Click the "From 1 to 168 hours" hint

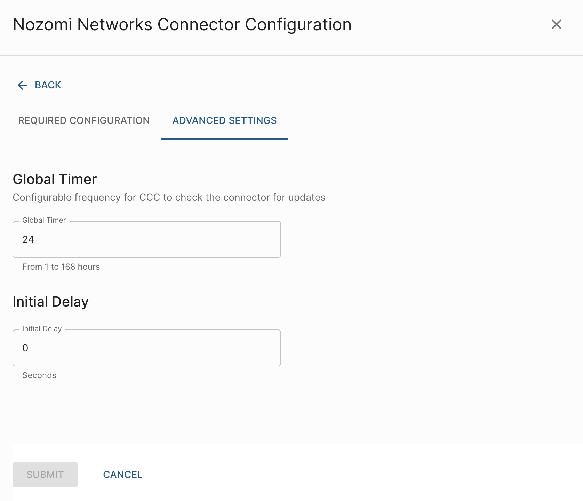[61, 267]
